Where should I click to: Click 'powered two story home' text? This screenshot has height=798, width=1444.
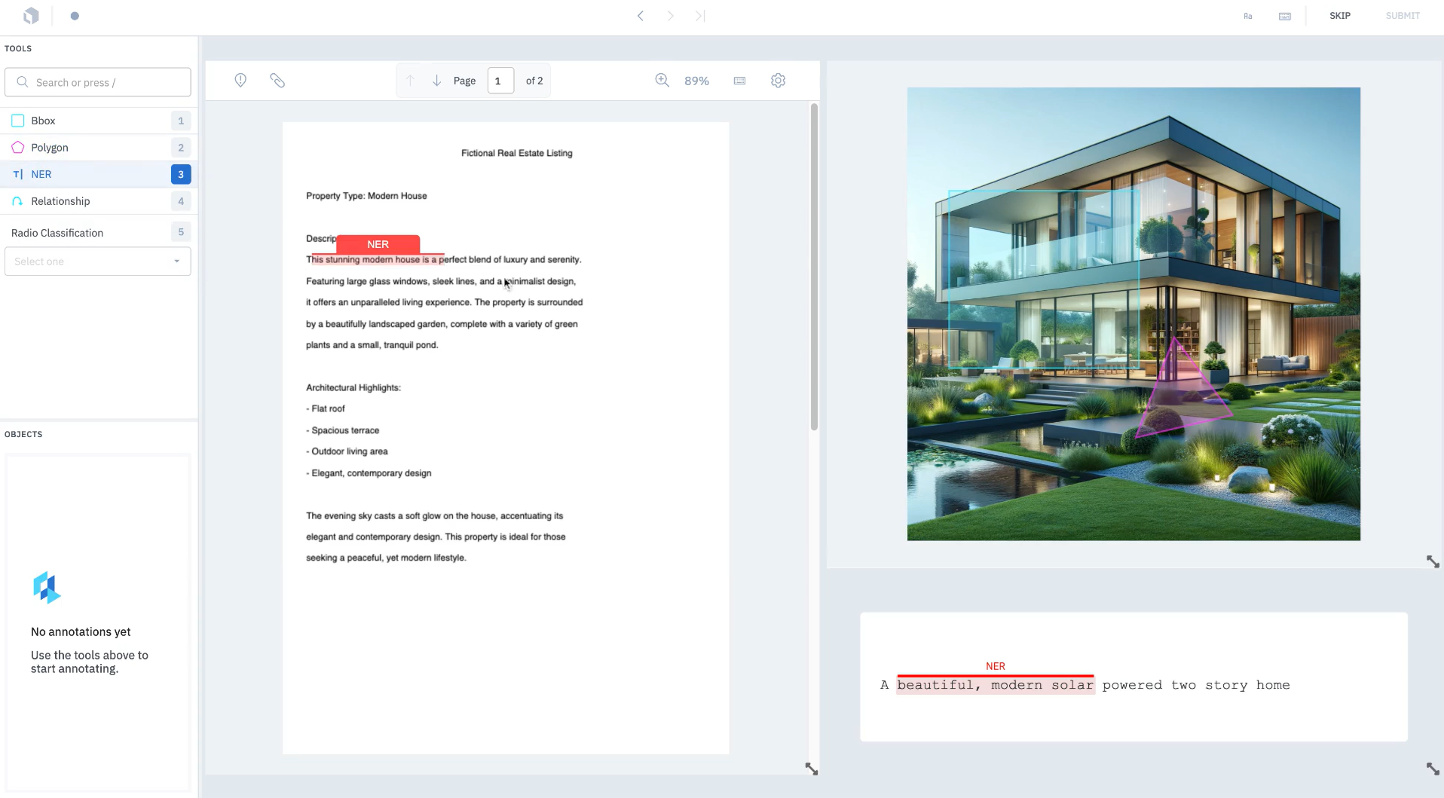1196,685
